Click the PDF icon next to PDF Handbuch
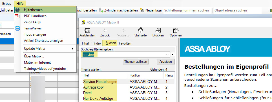The width and height of the screenshot is (272, 102). point(17,16)
